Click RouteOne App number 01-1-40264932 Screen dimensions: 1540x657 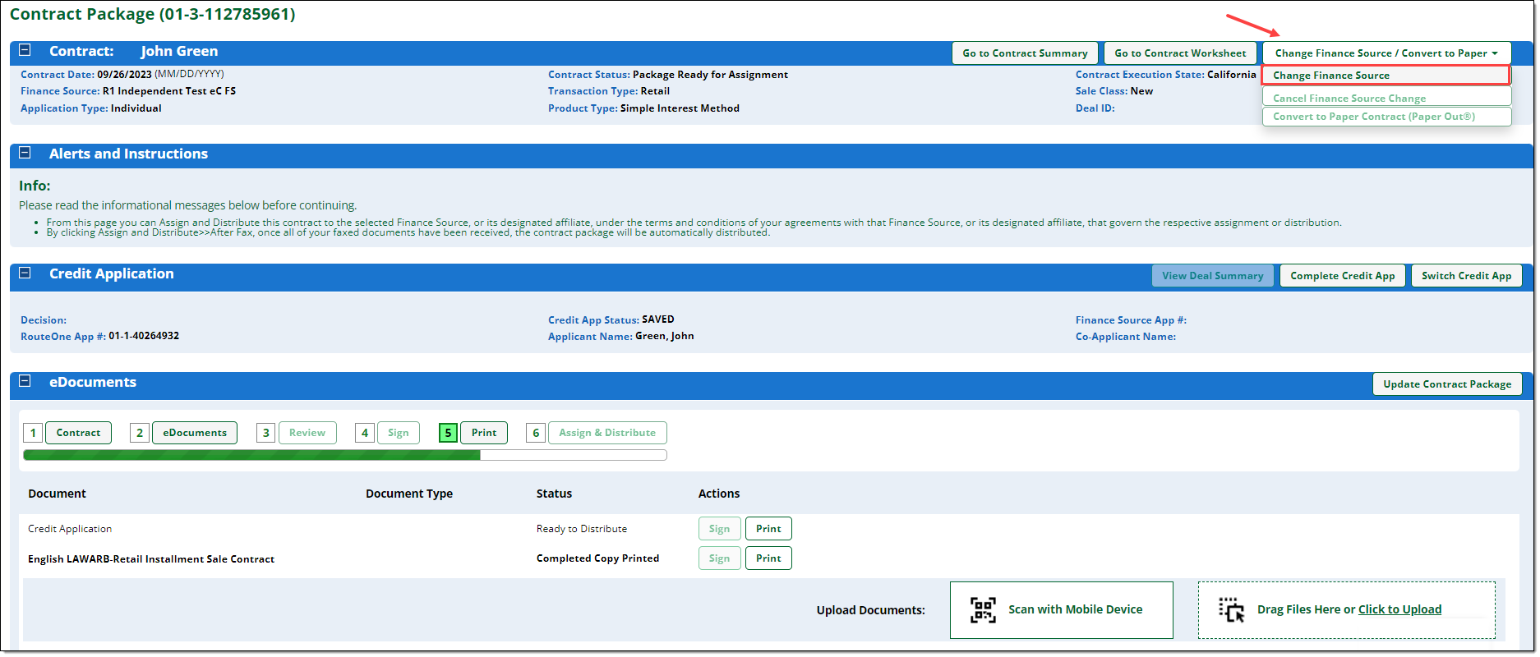pyautogui.click(x=144, y=336)
